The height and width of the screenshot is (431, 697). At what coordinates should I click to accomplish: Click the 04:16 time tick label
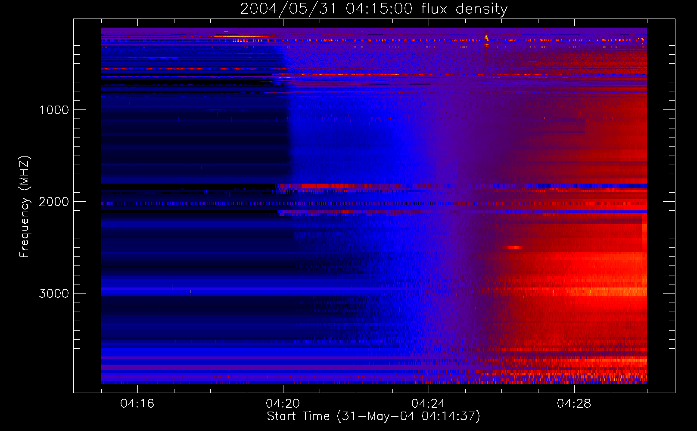(137, 404)
